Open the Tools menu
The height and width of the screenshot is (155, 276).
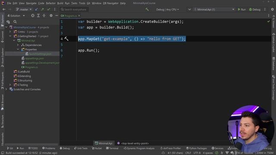tap(82, 3)
